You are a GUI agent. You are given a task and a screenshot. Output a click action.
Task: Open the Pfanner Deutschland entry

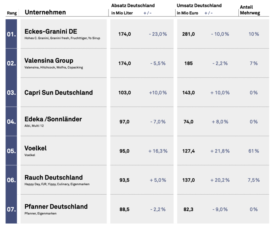point(56,207)
